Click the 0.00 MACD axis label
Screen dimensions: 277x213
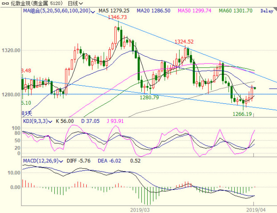[x=15, y=187]
